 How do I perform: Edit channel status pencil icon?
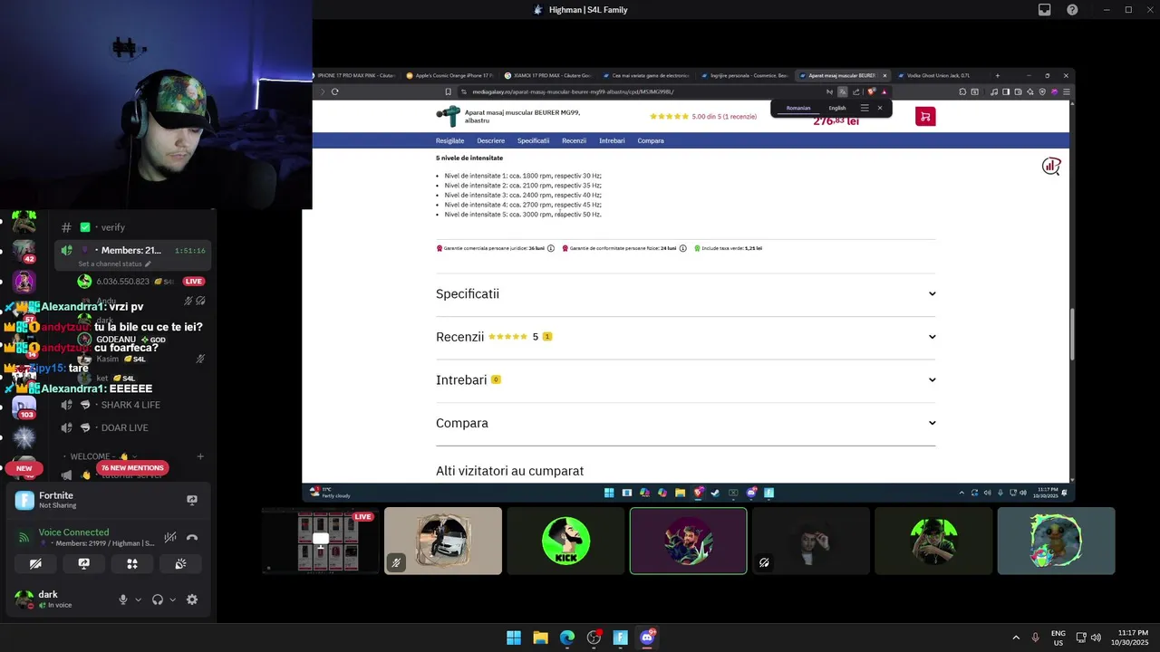pyautogui.click(x=148, y=264)
